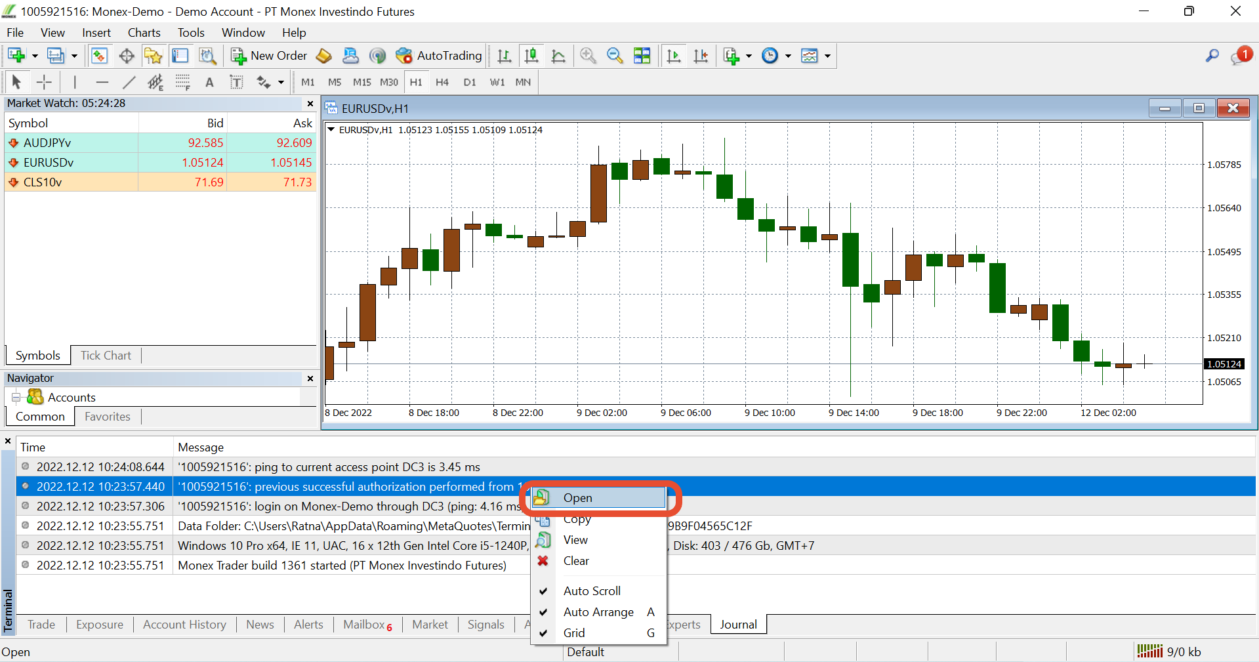This screenshot has width=1259, height=662.
Task: Switch timeframe to MN
Action: [523, 82]
